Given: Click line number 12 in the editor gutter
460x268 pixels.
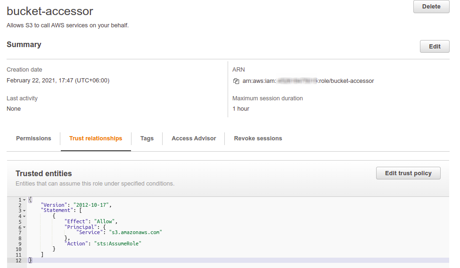Looking at the screenshot, I should tap(18, 260).
